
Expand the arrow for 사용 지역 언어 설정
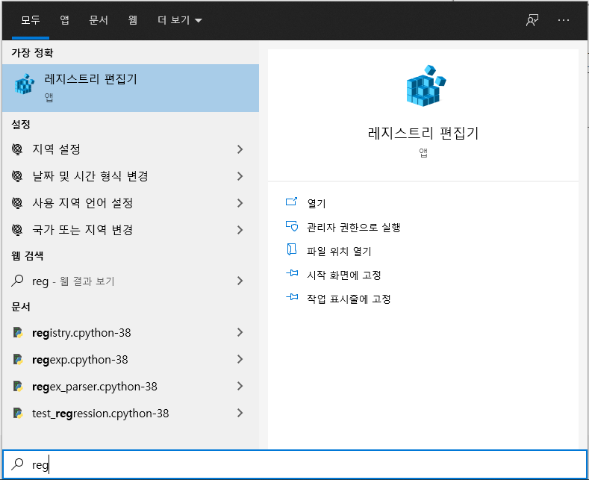[x=240, y=203]
